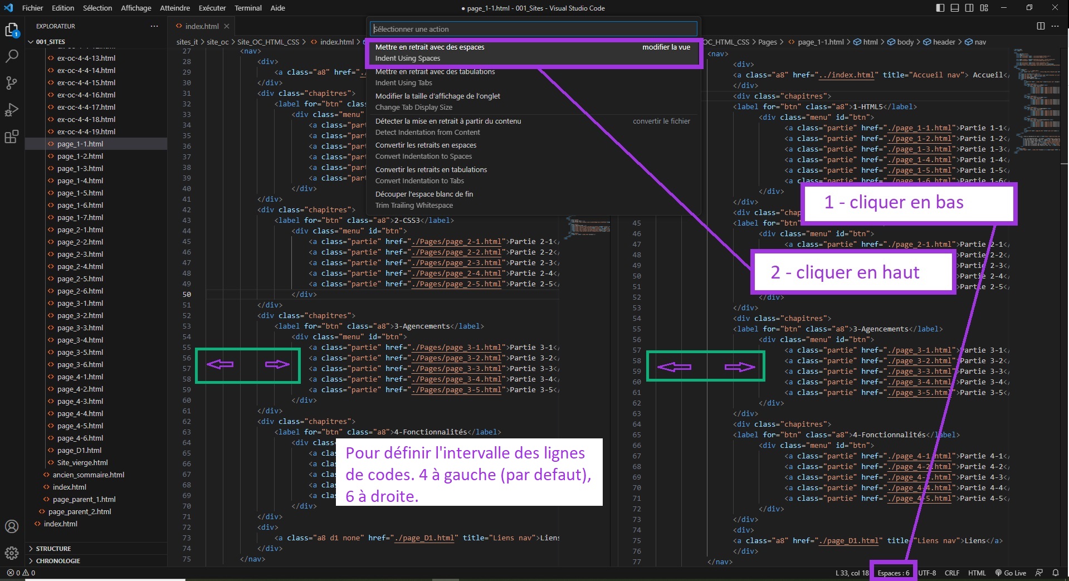Image resolution: width=1069 pixels, height=581 pixels.
Task: Toggle the primary side bar layout button
Action: pyautogui.click(x=940, y=8)
